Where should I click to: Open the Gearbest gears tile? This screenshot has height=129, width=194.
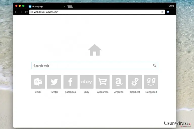(x=135, y=82)
